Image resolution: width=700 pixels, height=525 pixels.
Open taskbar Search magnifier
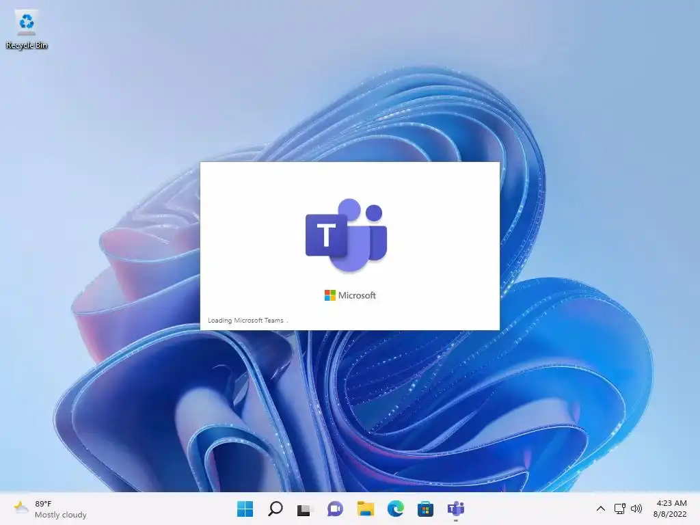(x=275, y=509)
